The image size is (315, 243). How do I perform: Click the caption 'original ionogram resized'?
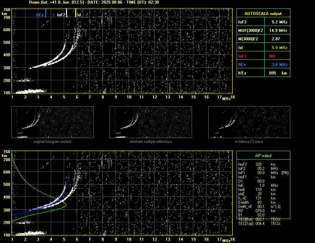tap(52, 142)
